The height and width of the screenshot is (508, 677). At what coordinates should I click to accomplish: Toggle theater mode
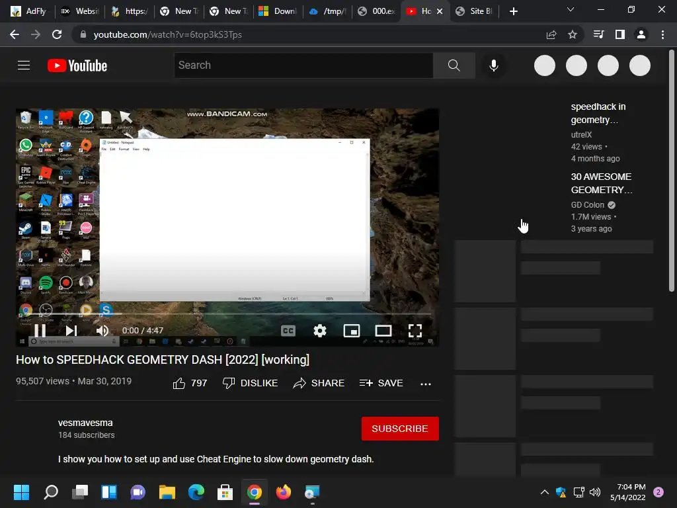click(383, 331)
